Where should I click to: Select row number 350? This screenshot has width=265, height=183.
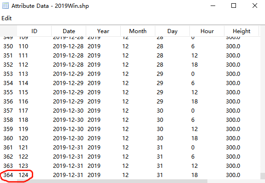(x=8, y=46)
